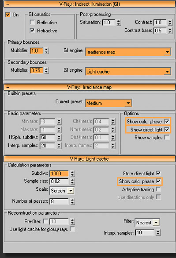Enable Pre-filter checkbox
176x258 pixels.
tap(45, 221)
